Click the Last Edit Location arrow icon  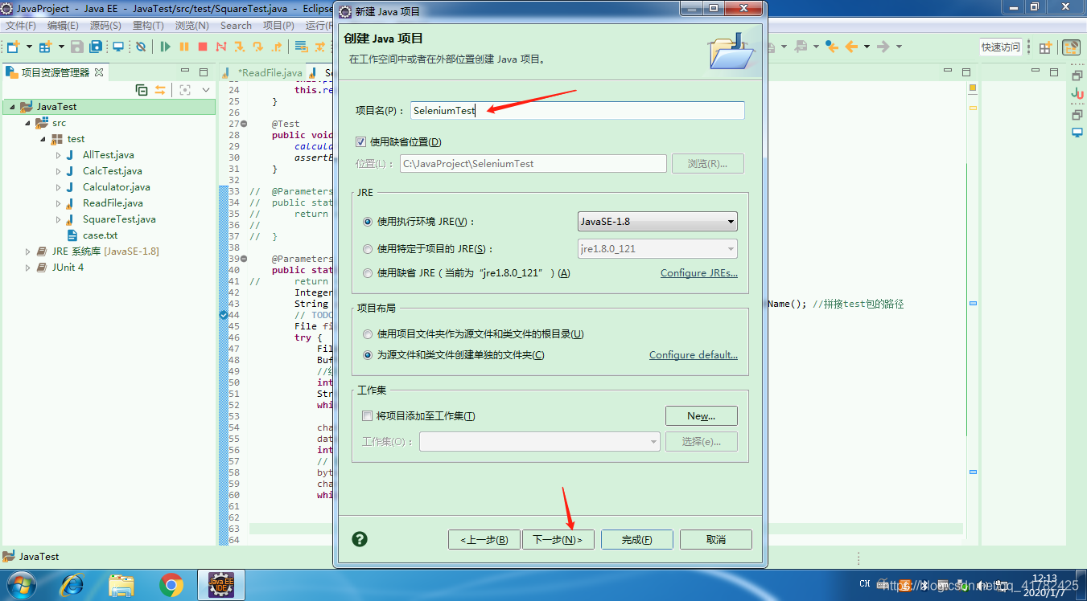(832, 47)
